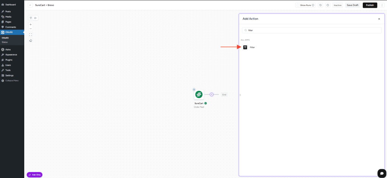387x178 pixels.
Task: Open the SureCart trigger node
Action: pyautogui.click(x=199, y=94)
